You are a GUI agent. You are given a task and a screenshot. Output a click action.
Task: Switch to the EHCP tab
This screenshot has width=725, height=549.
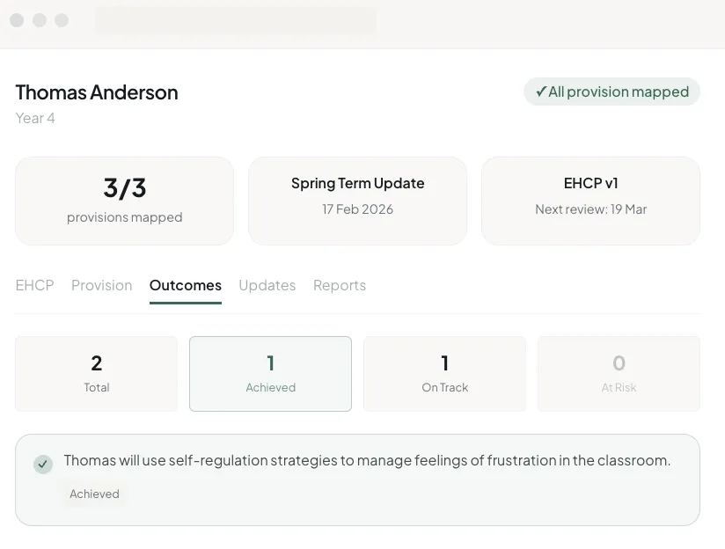pos(34,285)
